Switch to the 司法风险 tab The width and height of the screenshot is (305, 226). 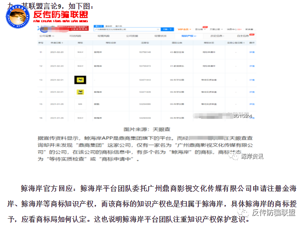pos(75,36)
